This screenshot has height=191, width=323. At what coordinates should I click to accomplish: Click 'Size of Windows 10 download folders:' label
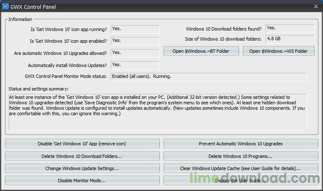coord(223,39)
